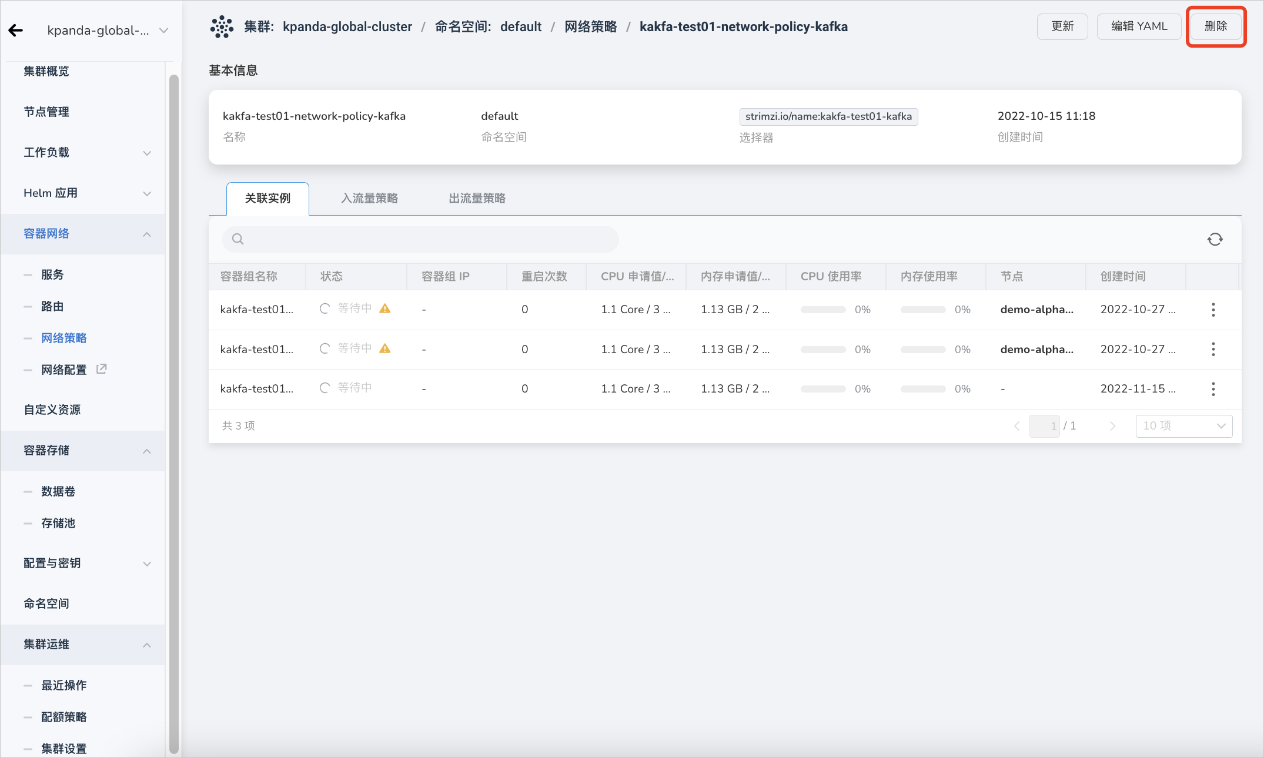This screenshot has height=758, width=1264.
Task: Switch to the 入流量策略 tab
Action: [x=370, y=199]
